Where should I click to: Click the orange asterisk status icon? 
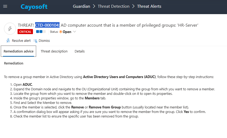click(x=61, y=32)
